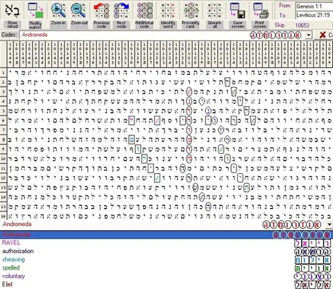Click Hebrew letters beside spelled entry
This screenshot has height=289, width=333.
pyautogui.click(x=313, y=268)
